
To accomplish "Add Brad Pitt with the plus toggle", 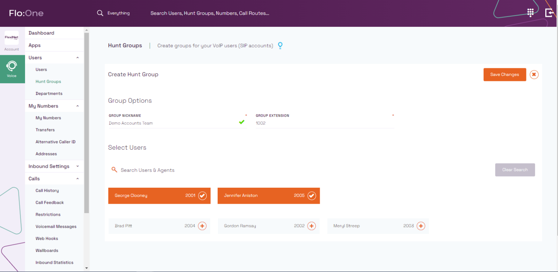I will [203, 226].
